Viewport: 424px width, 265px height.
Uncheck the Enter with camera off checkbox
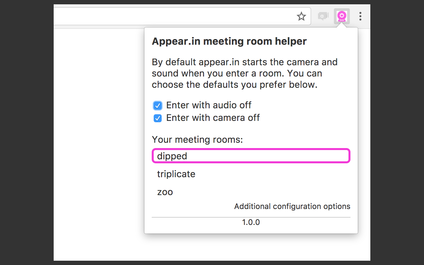pyautogui.click(x=157, y=118)
